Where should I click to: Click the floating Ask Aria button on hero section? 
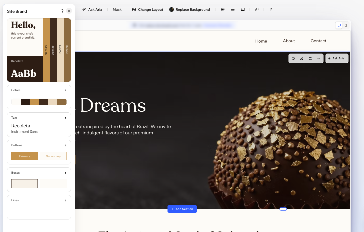[337, 58]
